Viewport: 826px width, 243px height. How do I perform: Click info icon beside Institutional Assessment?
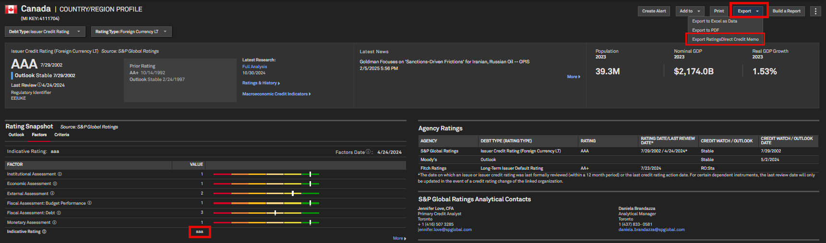pyautogui.click(x=60, y=174)
